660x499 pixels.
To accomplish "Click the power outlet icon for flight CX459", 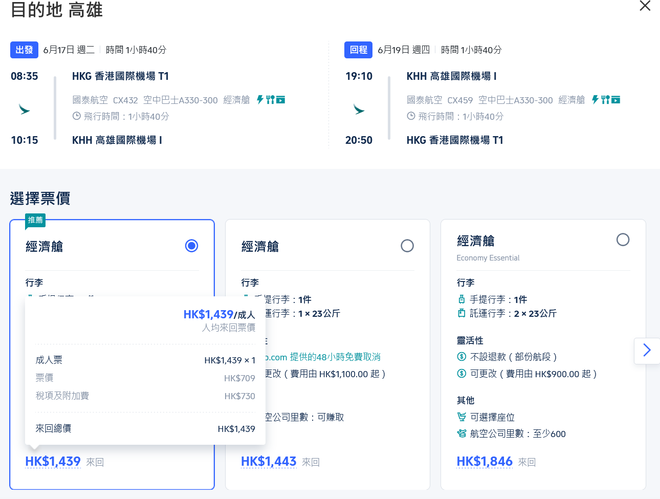I will [x=595, y=100].
